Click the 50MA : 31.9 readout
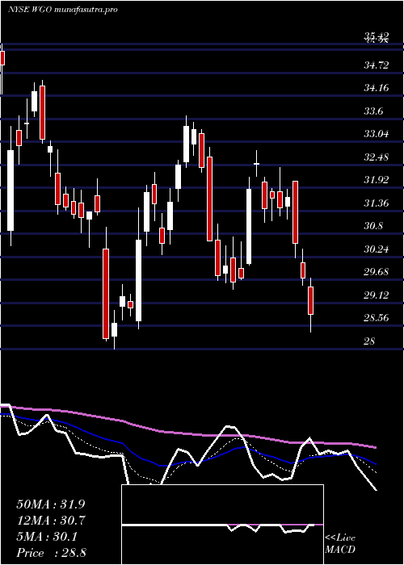The height and width of the screenshot is (565, 404). pyautogui.click(x=51, y=504)
